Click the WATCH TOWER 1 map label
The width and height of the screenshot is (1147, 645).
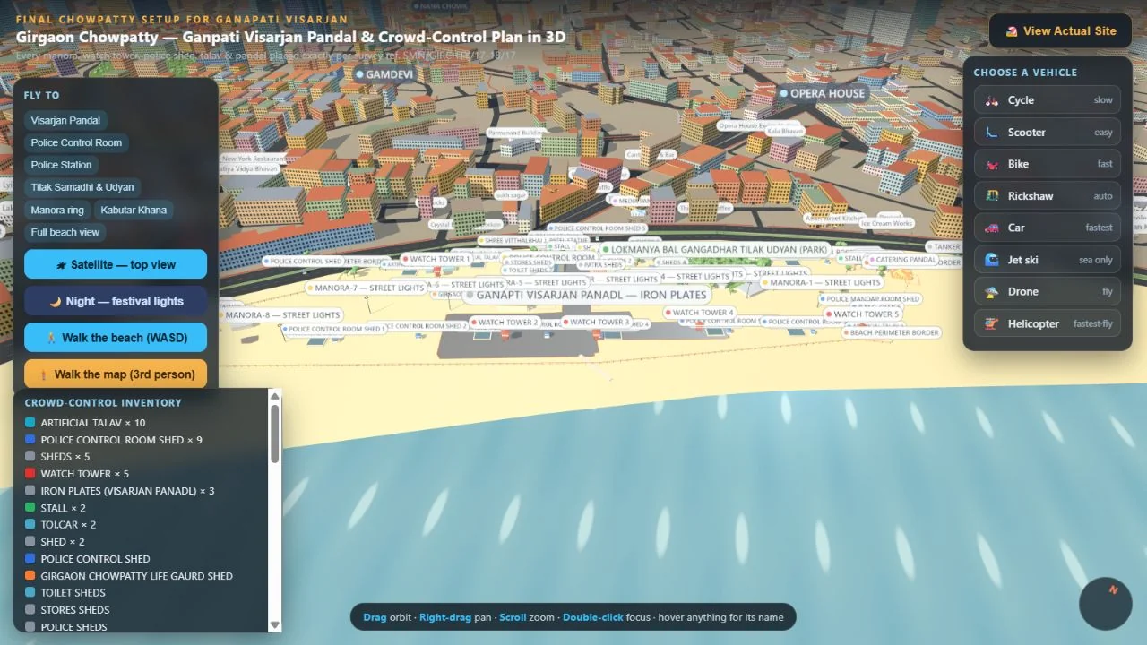pos(435,259)
